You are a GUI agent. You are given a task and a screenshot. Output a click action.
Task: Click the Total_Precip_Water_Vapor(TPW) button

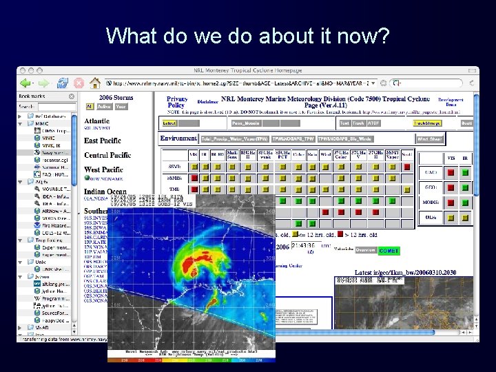coord(235,139)
